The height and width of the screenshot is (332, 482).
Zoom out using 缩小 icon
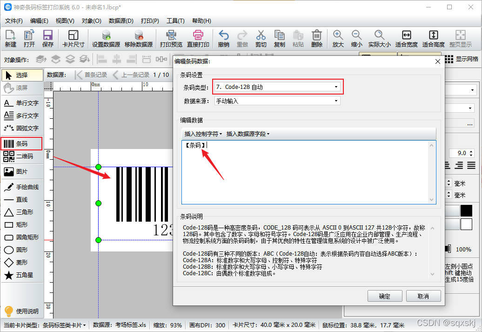click(x=356, y=39)
